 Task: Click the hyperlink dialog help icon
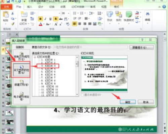(142, 40)
